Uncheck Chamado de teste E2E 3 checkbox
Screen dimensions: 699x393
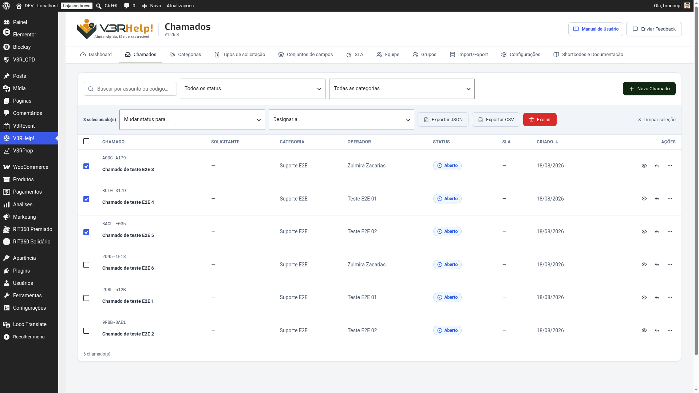[86, 166]
